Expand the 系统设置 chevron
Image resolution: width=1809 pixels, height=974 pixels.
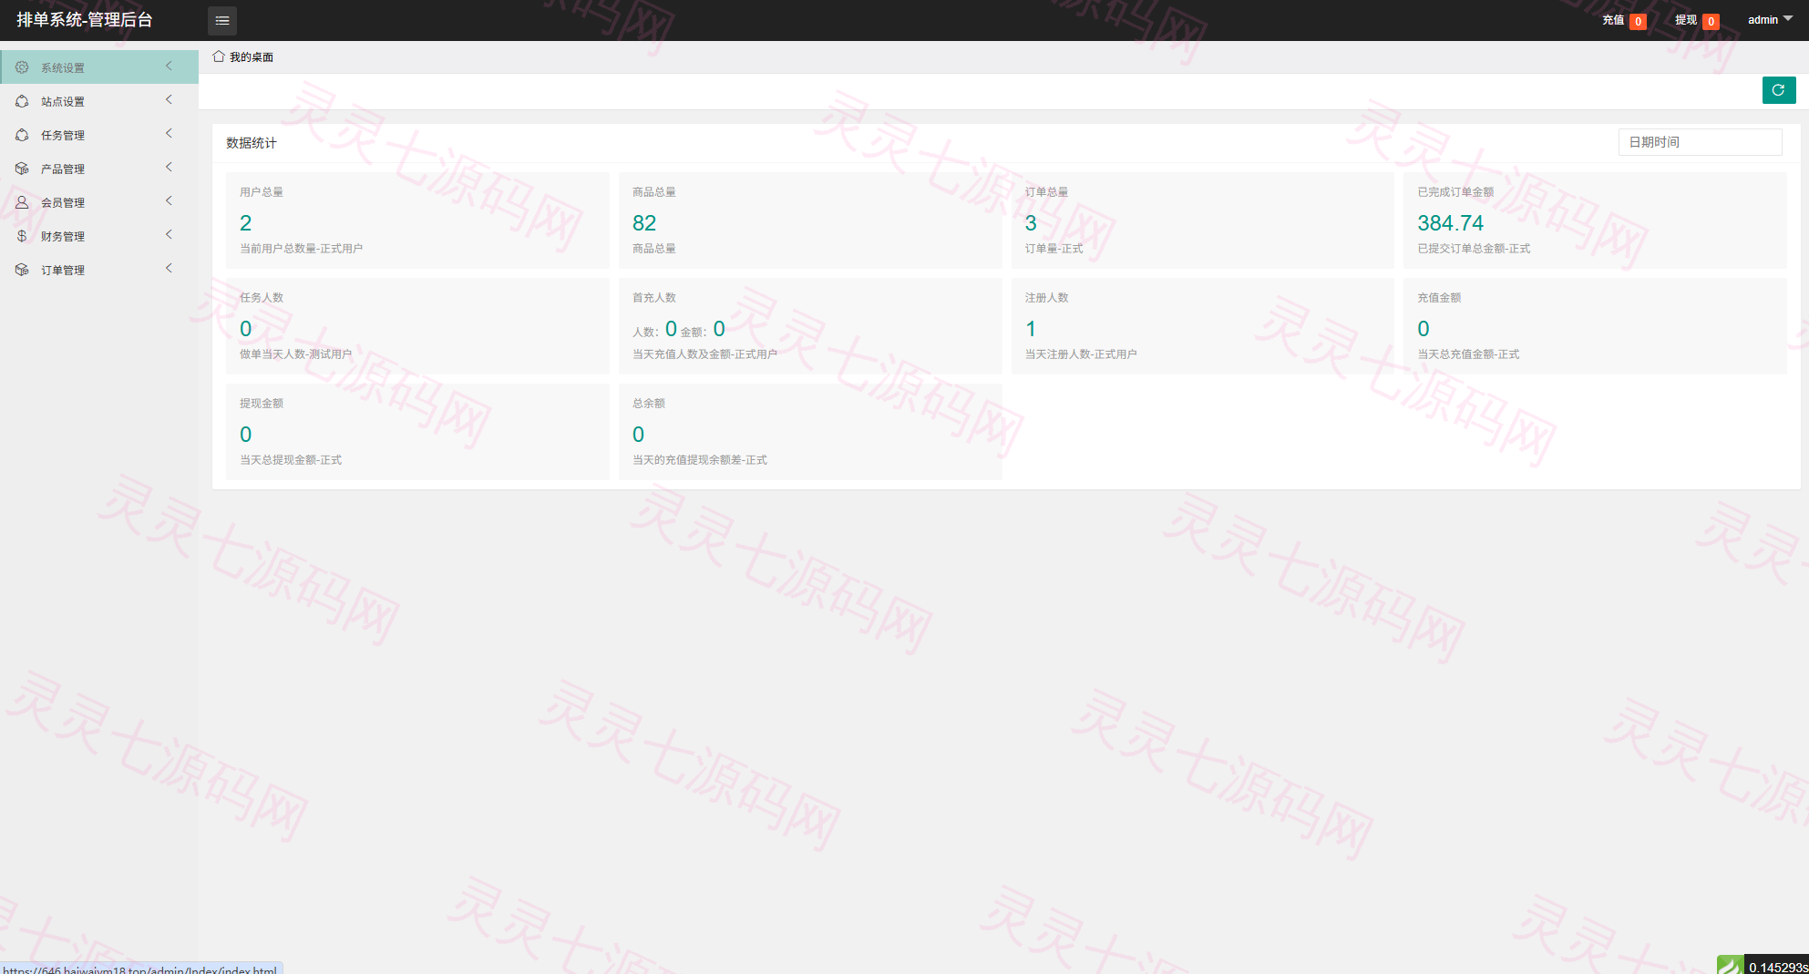point(169,67)
